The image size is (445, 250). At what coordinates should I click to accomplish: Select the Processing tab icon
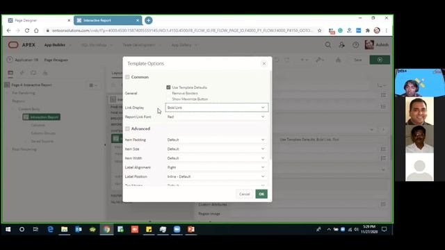(x=33, y=73)
